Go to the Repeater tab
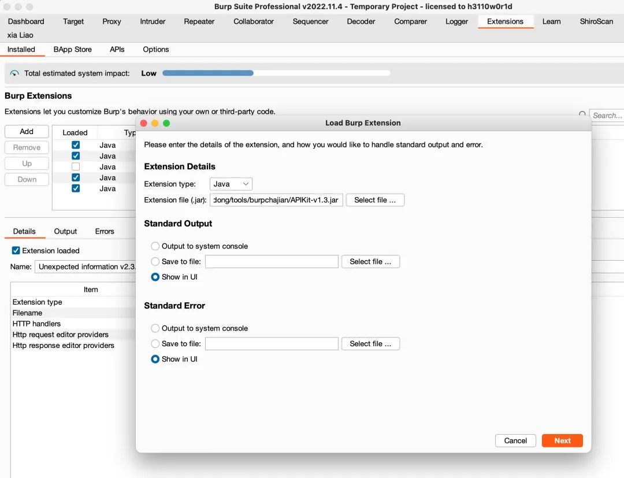This screenshot has height=478, width=624. (x=199, y=21)
